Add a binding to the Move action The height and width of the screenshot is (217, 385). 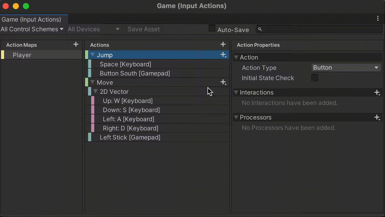pos(223,82)
